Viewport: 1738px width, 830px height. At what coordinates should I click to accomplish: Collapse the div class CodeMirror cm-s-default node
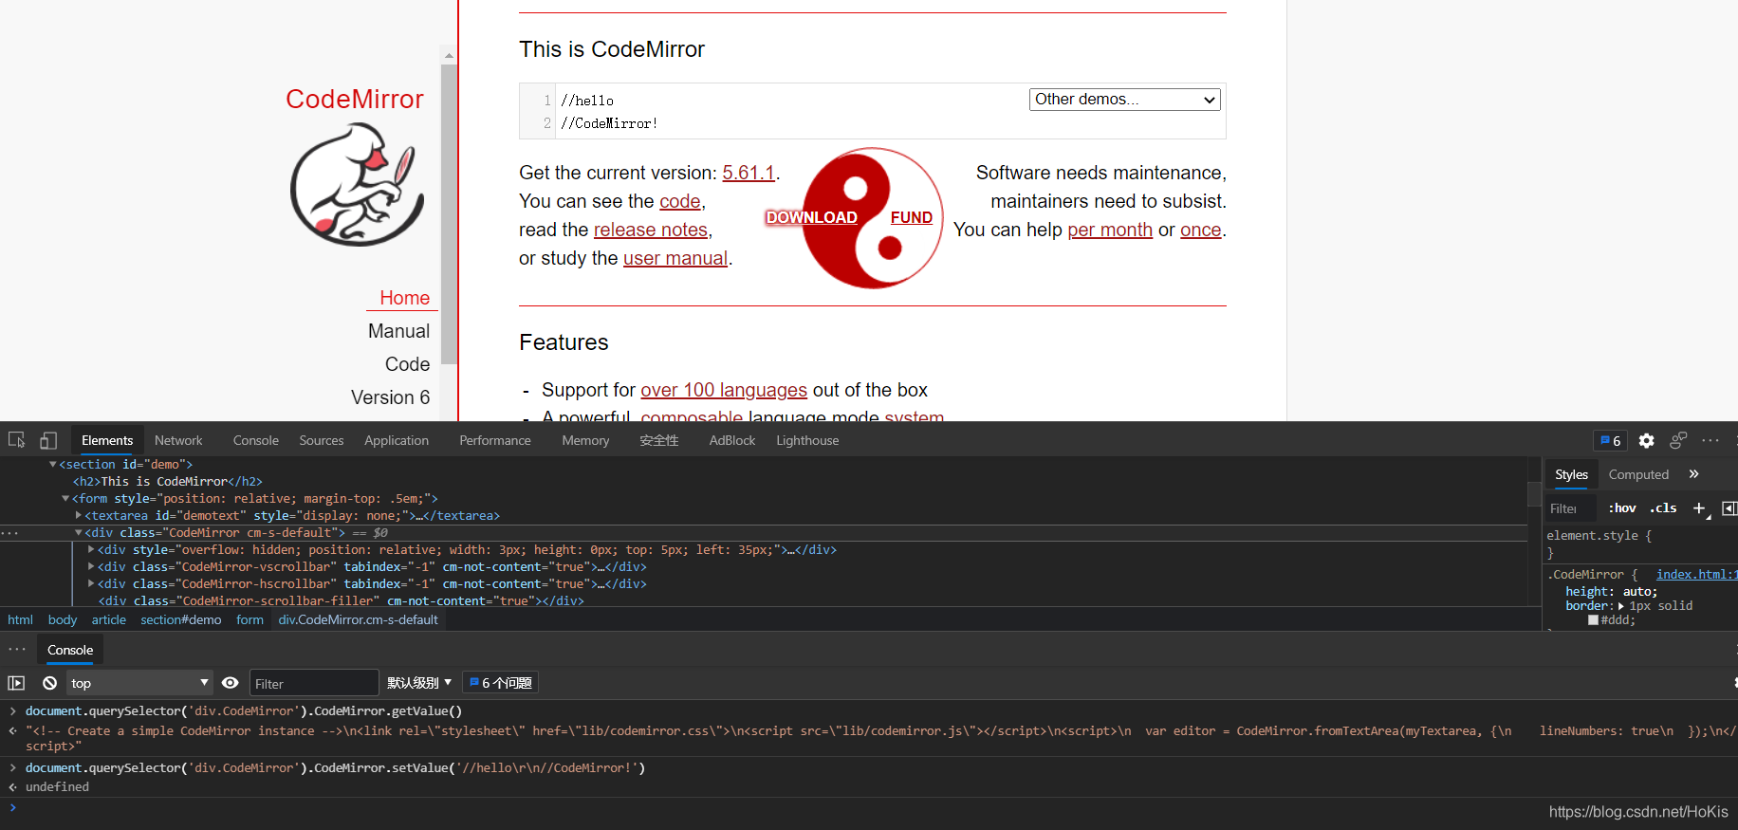(x=79, y=532)
